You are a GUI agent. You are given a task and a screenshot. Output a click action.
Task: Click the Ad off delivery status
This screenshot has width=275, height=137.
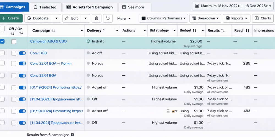pos(97,53)
